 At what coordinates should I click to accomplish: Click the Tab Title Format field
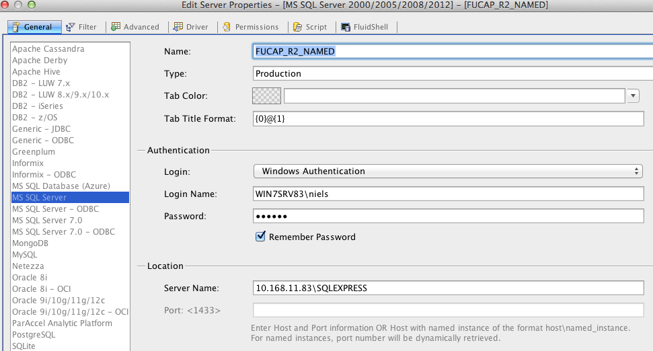tap(448, 118)
